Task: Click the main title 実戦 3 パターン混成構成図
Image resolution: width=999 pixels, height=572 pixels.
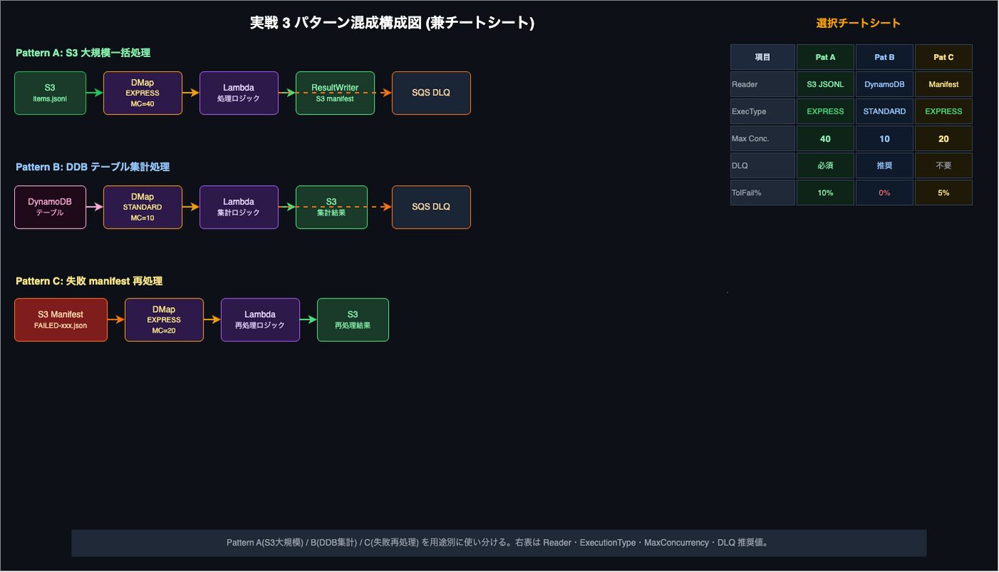Action: (x=392, y=23)
